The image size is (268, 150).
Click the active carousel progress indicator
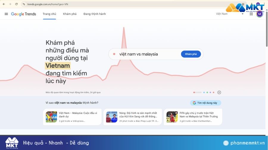point(197,92)
